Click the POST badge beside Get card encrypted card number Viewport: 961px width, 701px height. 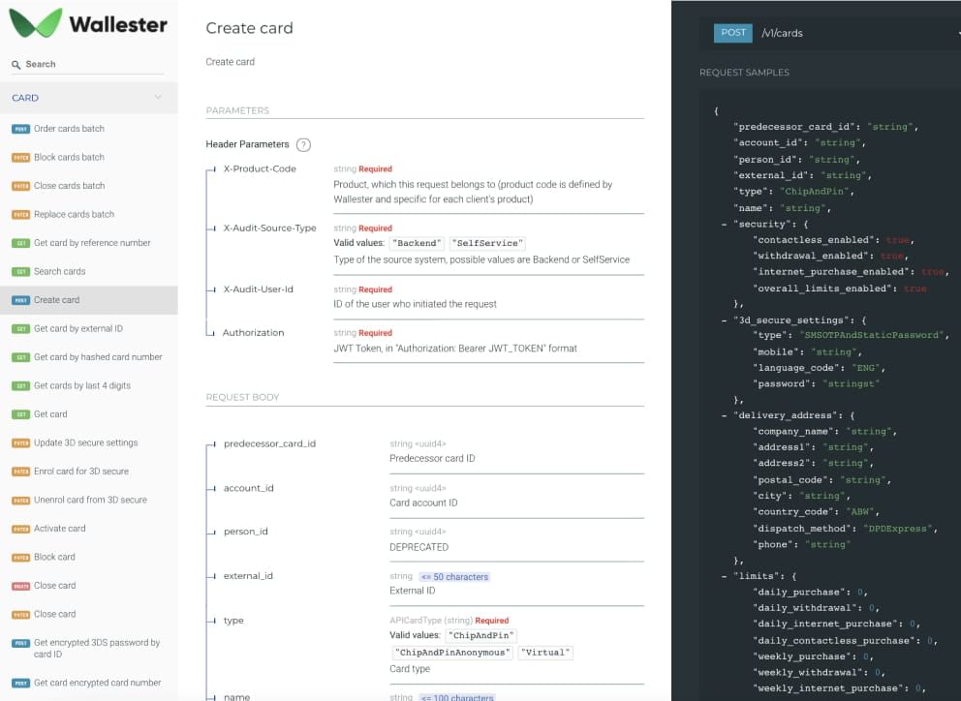coord(21,683)
